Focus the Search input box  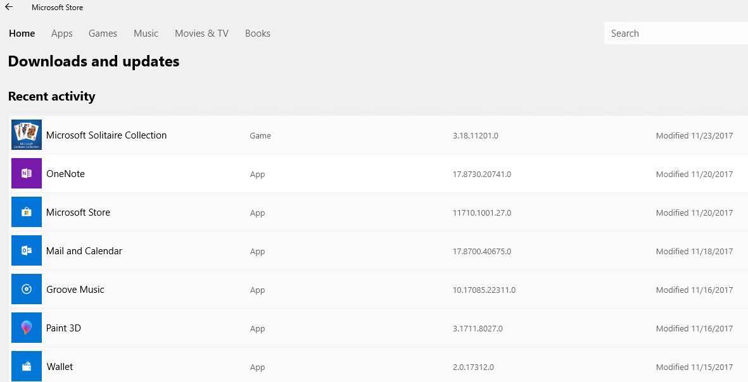pyautogui.click(x=676, y=34)
